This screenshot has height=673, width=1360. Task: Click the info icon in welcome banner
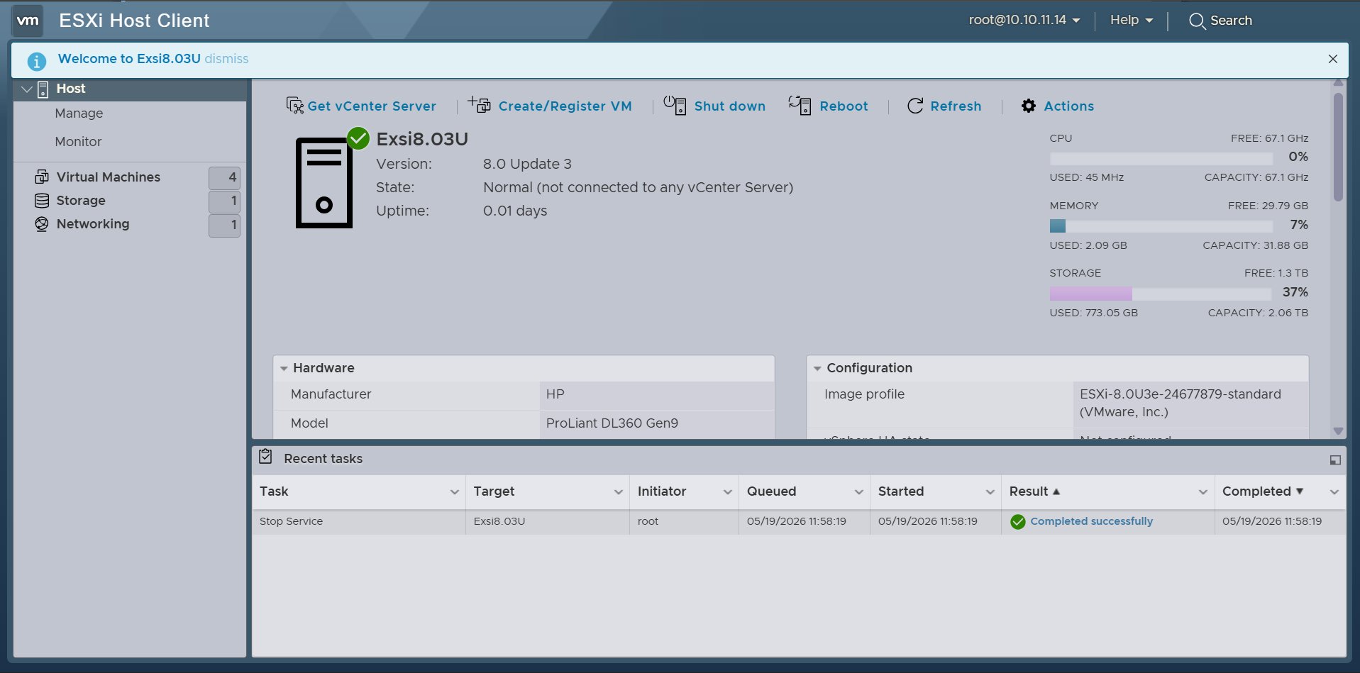coord(37,61)
